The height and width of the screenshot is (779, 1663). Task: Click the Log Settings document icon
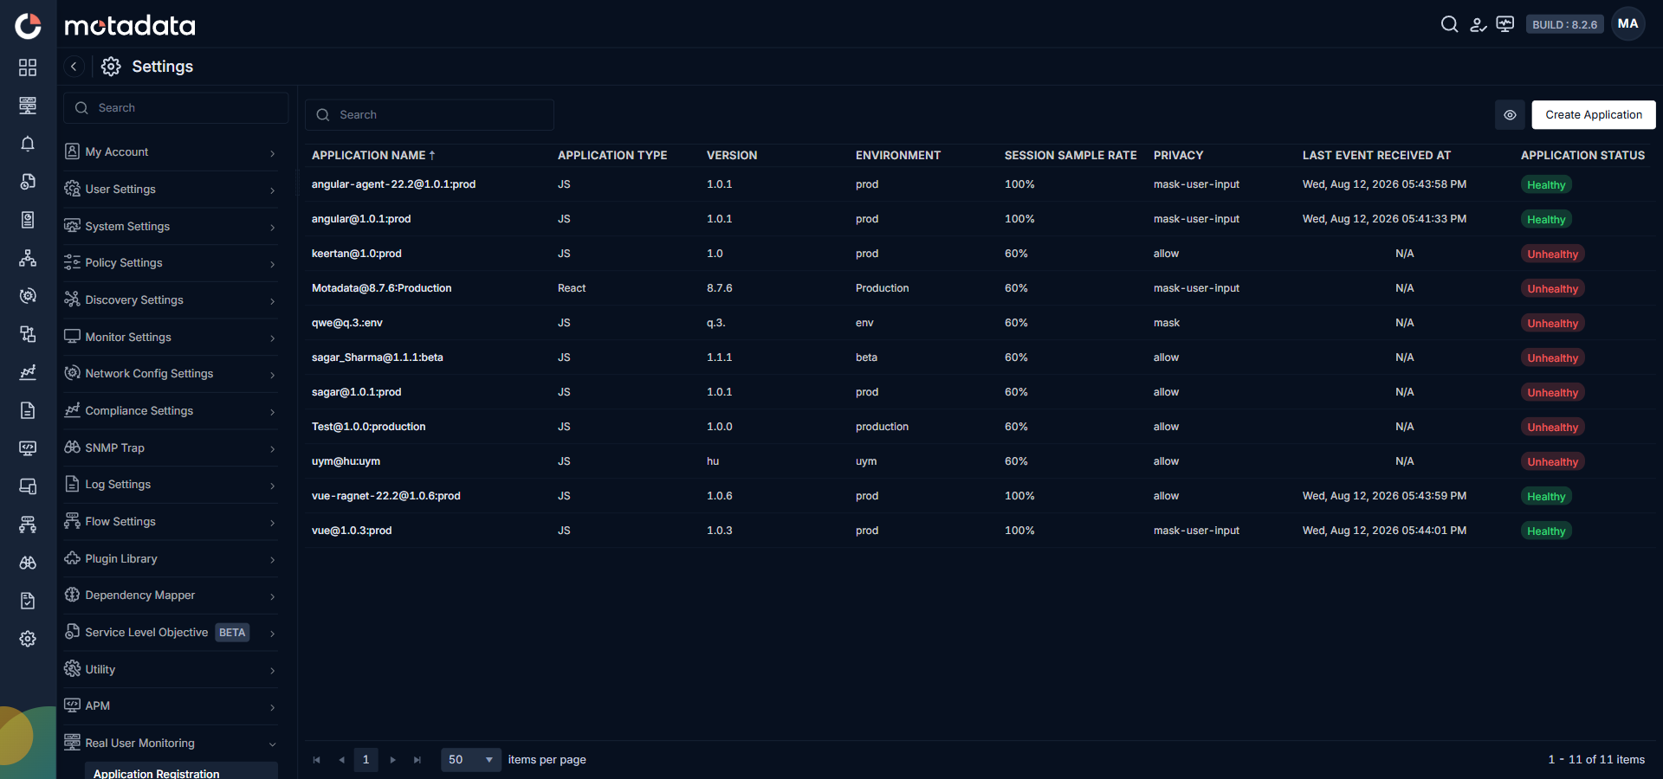72,484
